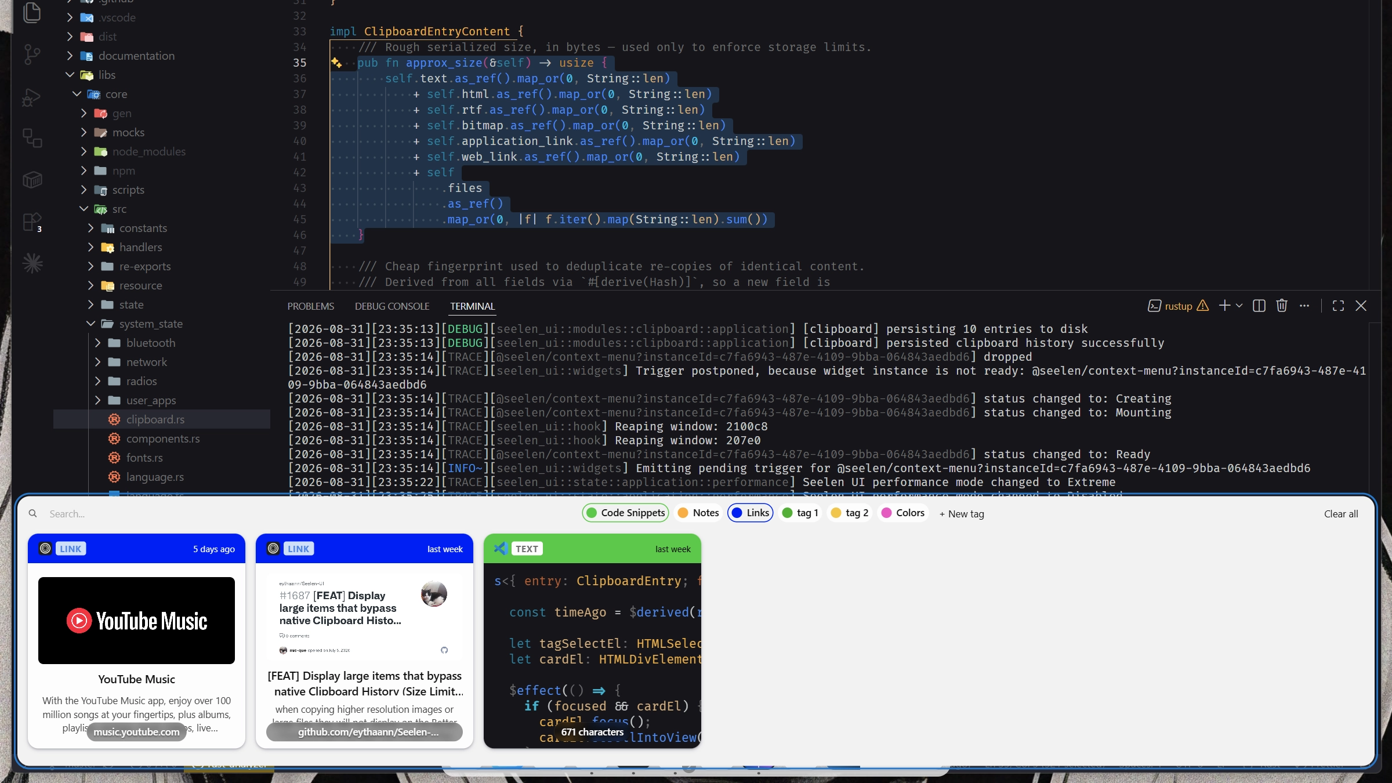Open the Remote Explorer view icon
1392x783 pixels.
click(32, 138)
